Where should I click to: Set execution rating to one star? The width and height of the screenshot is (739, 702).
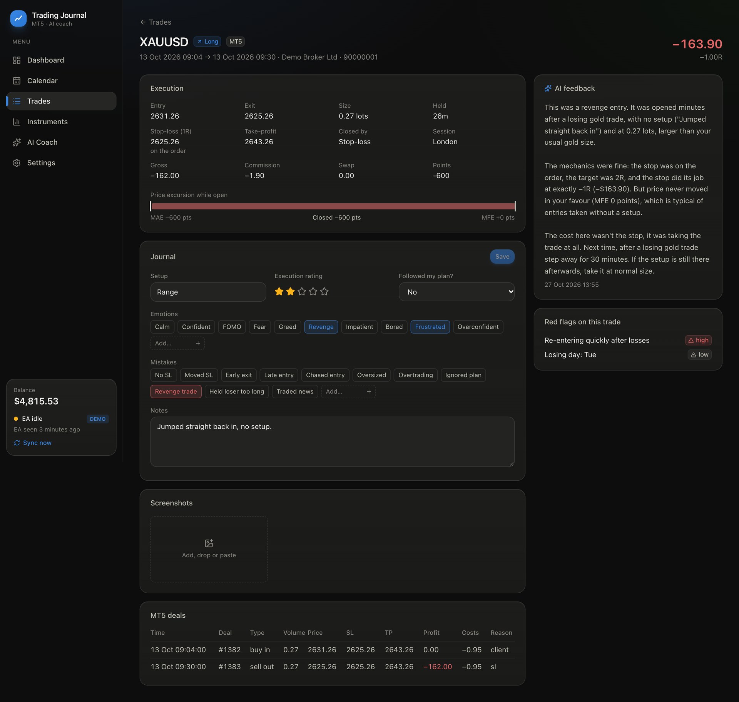pos(279,292)
